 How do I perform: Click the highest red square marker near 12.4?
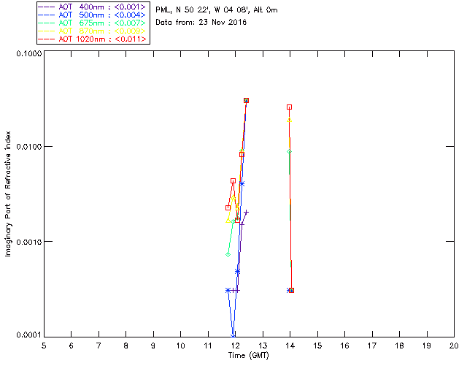pos(246,101)
